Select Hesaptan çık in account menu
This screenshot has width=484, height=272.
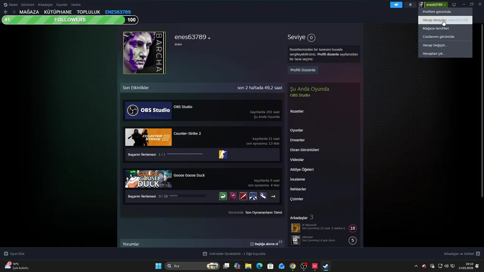pos(445,53)
